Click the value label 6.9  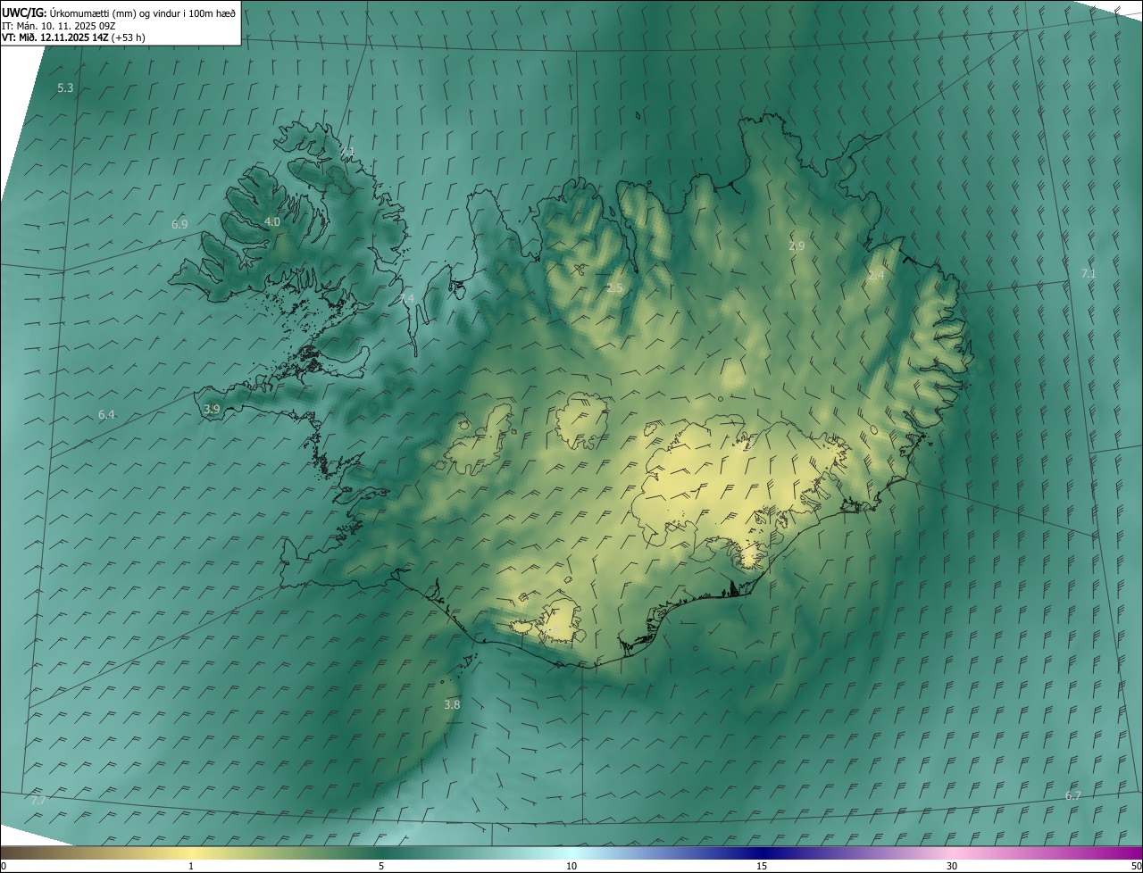(x=179, y=224)
